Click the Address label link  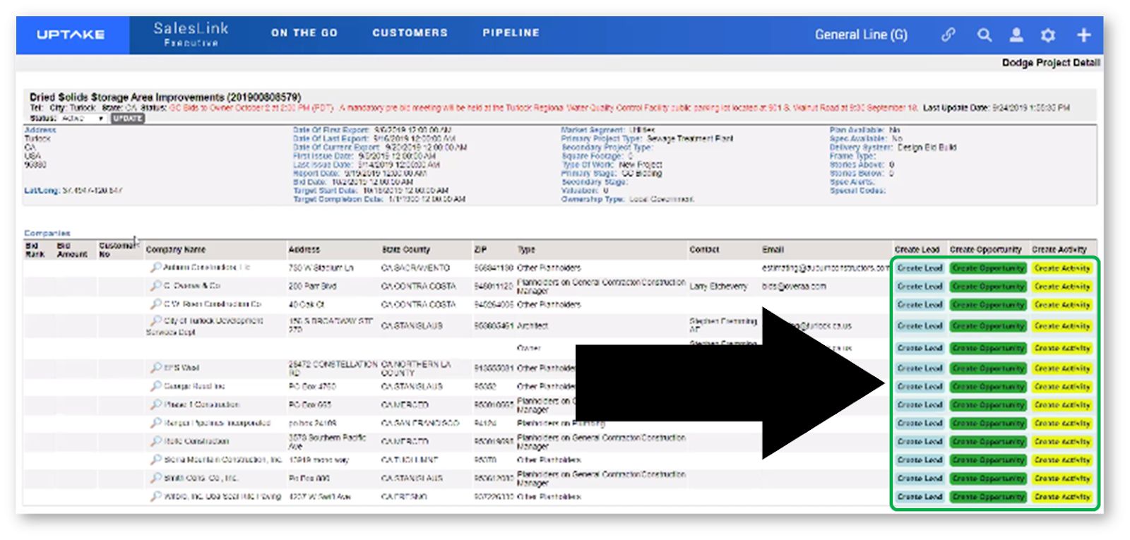coord(40,130)
